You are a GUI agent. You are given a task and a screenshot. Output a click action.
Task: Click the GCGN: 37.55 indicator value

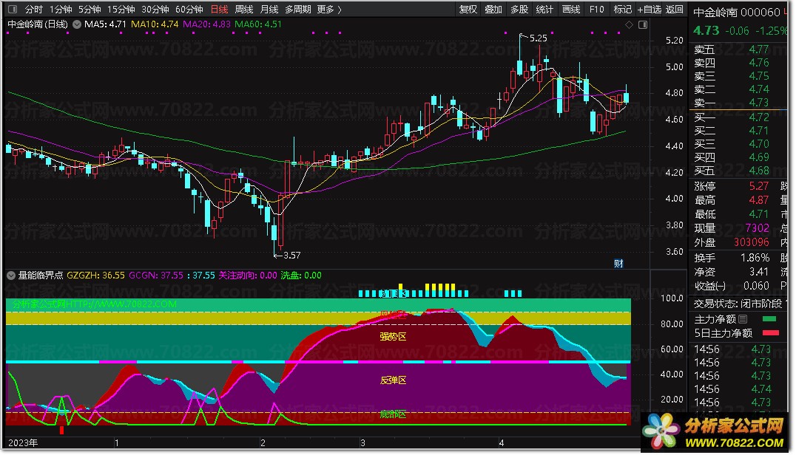tap(156, 275)
